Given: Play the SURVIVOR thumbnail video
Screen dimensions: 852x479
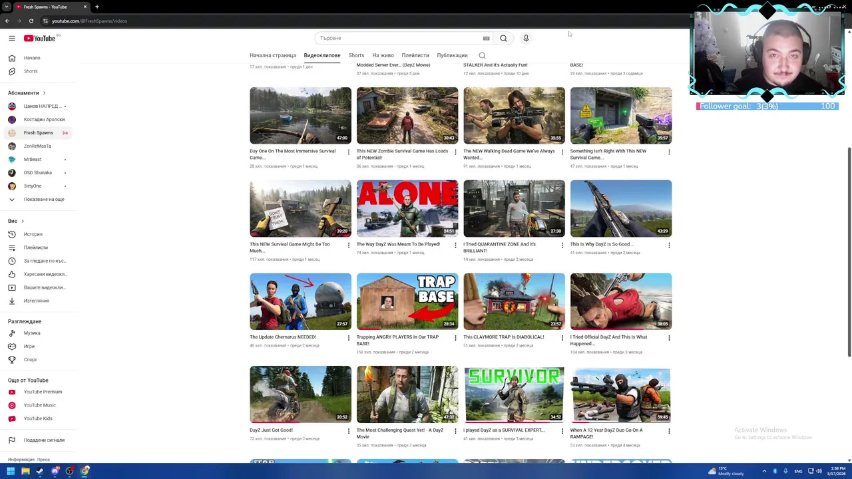Looking at the screenshot, I should tap(514, 395).
